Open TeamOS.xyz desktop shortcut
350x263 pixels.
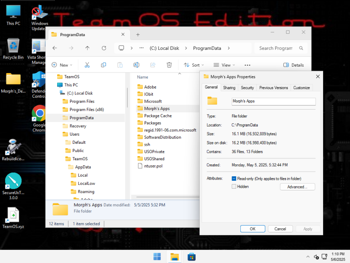coord(13,218)
